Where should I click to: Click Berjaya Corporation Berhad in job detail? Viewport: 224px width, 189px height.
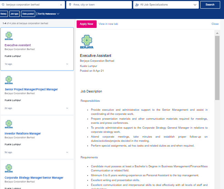tap(97, 61)
